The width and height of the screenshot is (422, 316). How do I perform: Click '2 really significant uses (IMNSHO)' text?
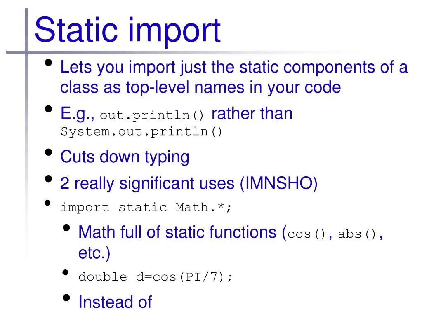point(189,183)
